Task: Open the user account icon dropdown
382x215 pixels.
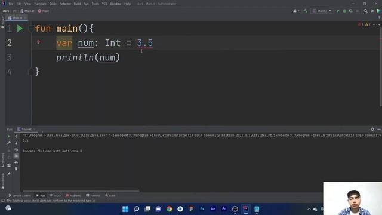Action: coord(296,11)
